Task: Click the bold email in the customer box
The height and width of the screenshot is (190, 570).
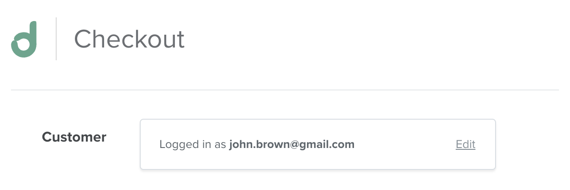Action: (292, 144)
